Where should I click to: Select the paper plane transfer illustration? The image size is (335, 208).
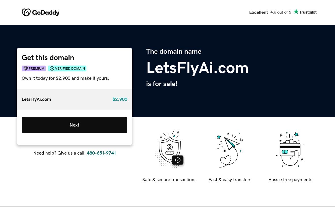tap(230, 150)
